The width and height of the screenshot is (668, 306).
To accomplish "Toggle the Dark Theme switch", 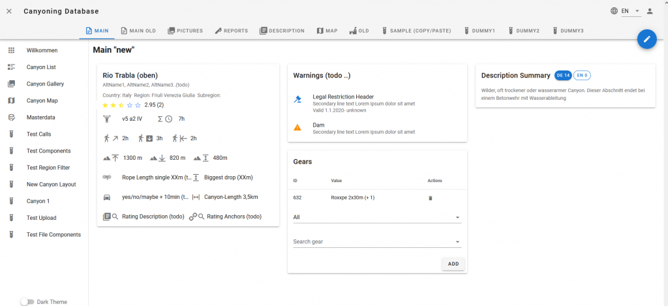I will (x=27, y=301).
